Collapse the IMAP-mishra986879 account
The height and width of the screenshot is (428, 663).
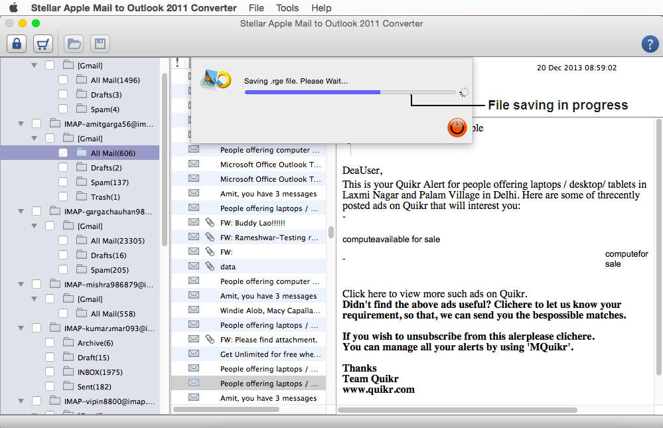pos(21,284)
